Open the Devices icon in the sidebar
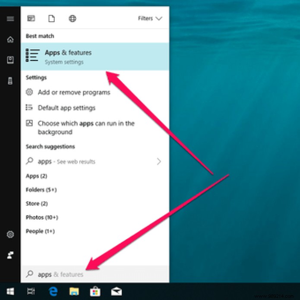Screen dimensions: 300x300 (10, 81)
